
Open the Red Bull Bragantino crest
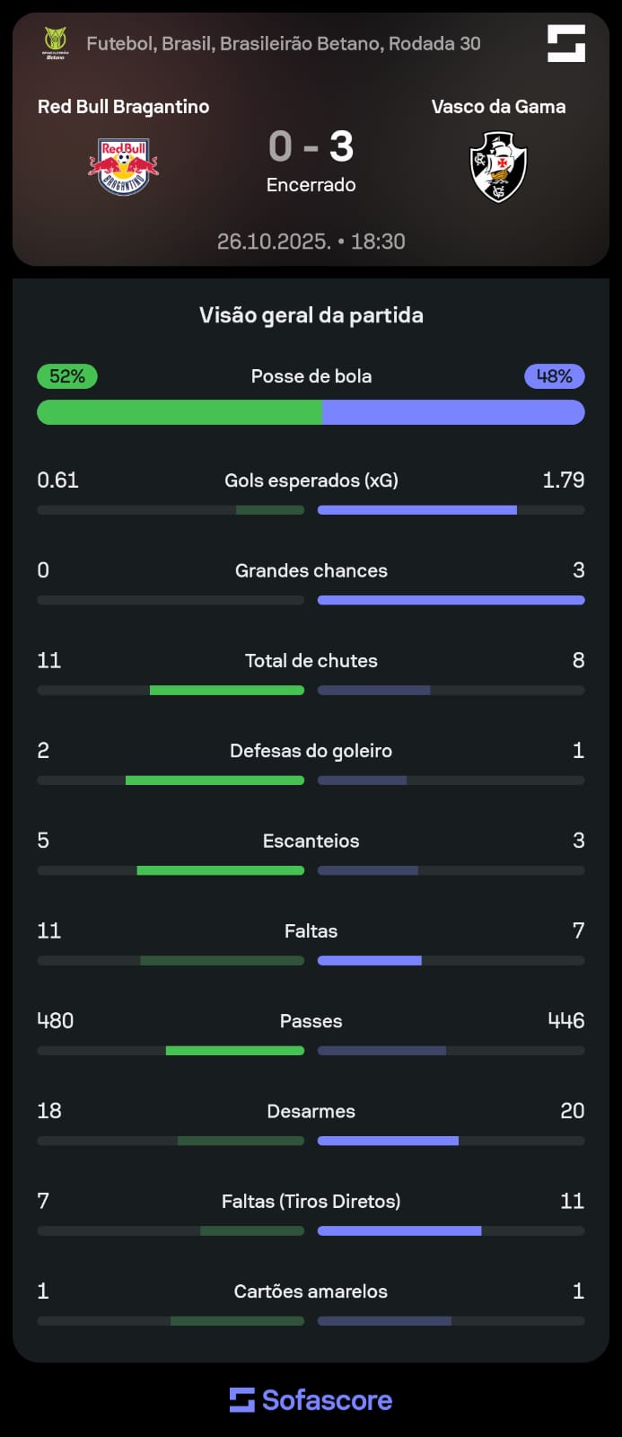(124, 166)
